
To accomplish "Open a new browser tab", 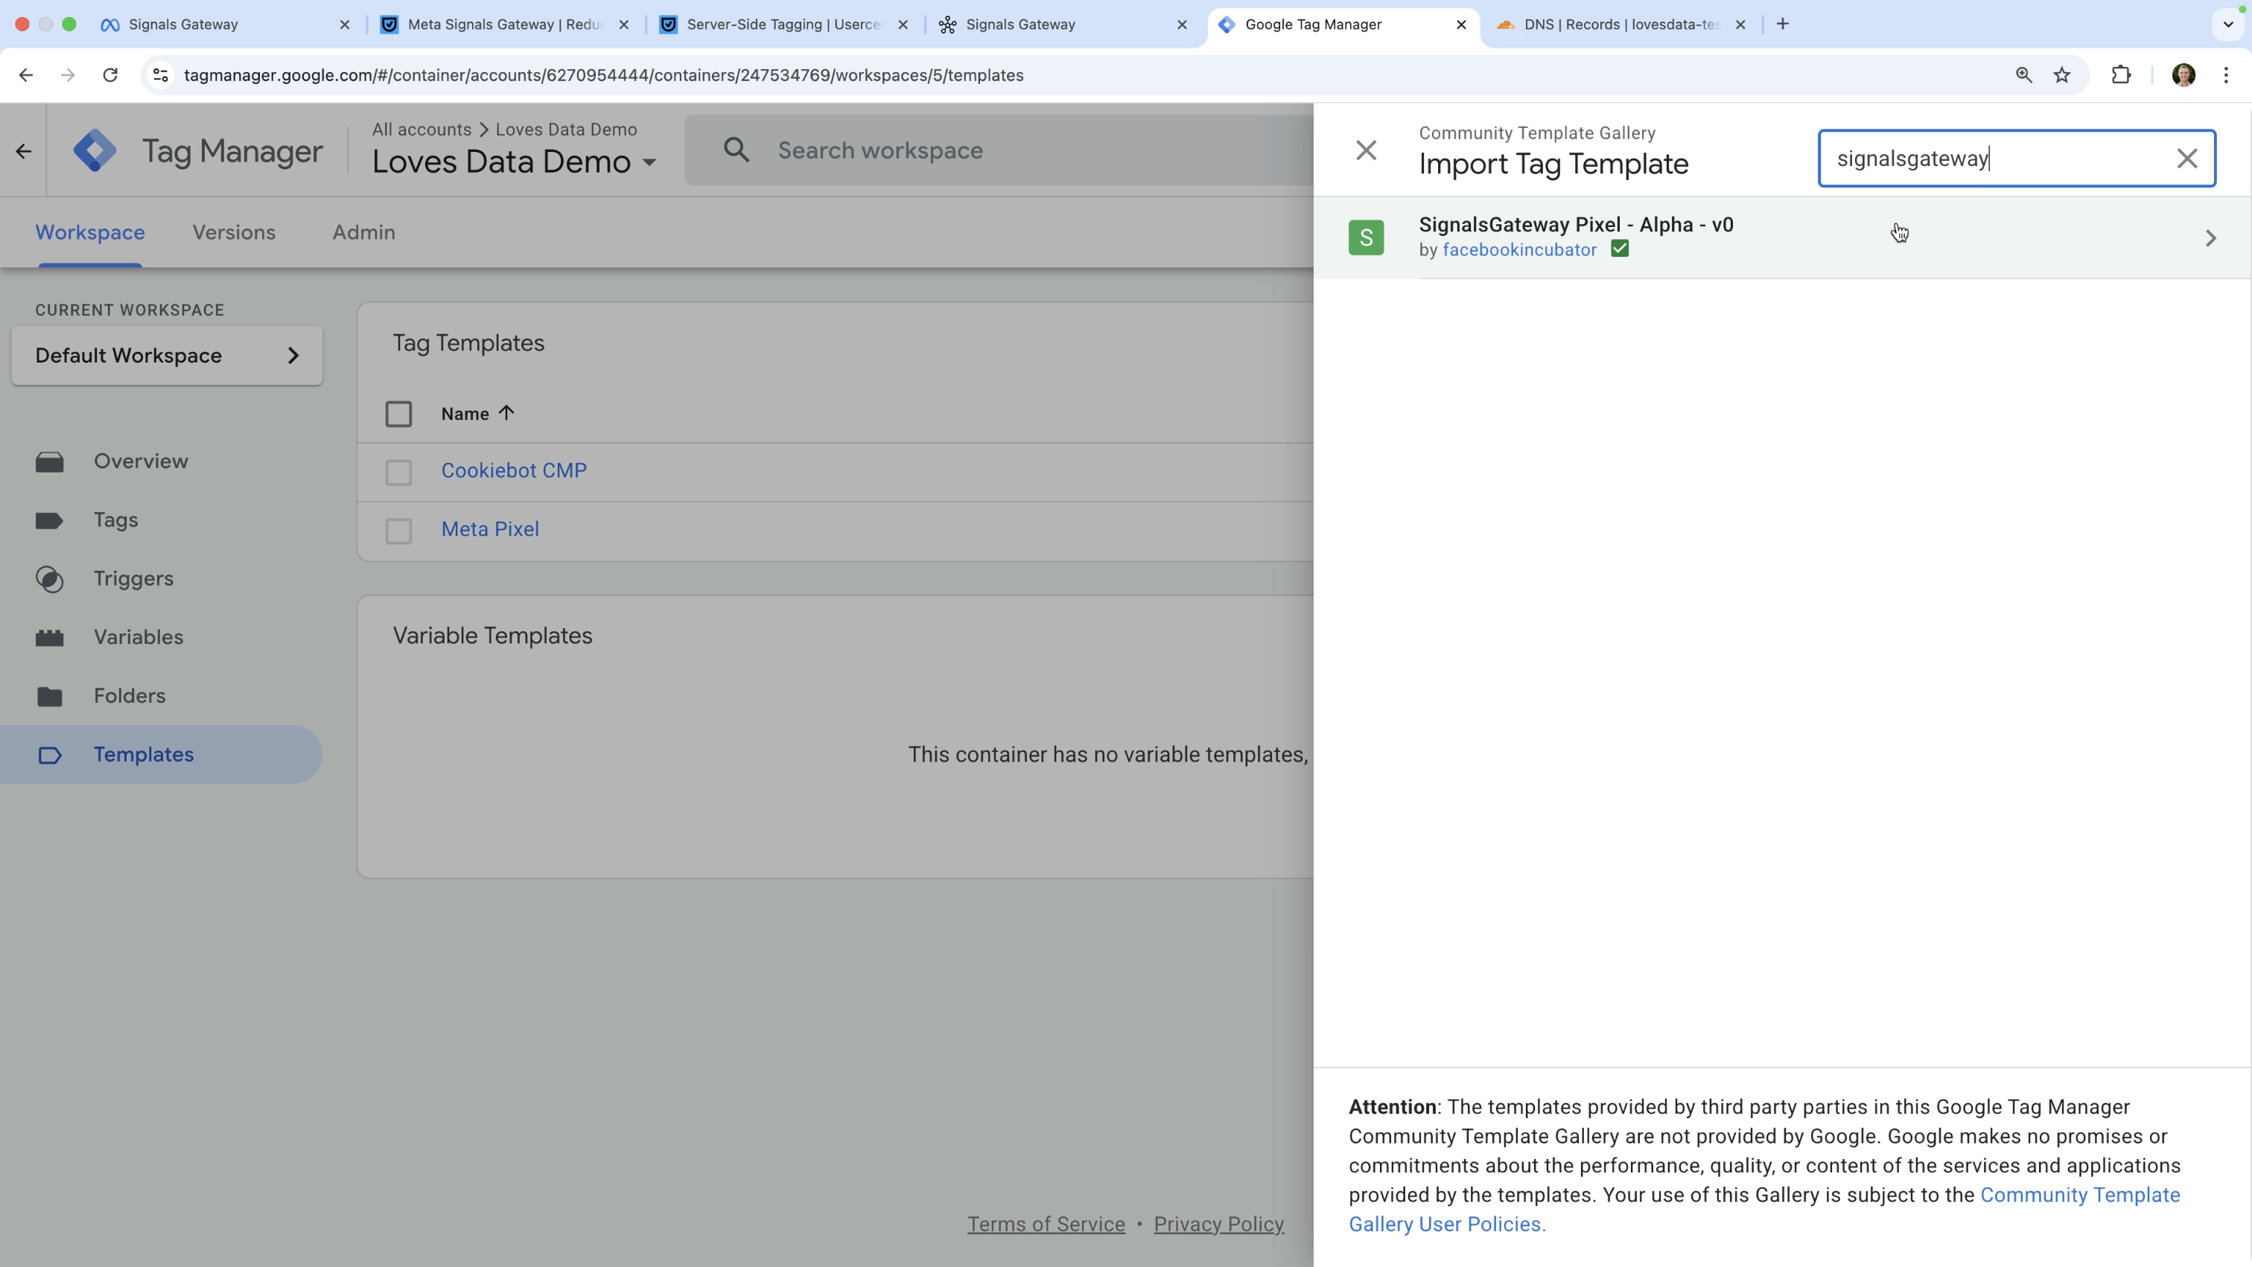I will 1783,24.
